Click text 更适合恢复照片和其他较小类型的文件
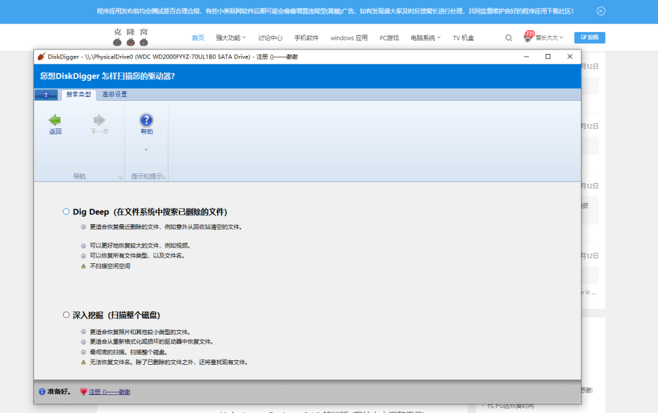This screenshot has width=658, height=413. 139,331
